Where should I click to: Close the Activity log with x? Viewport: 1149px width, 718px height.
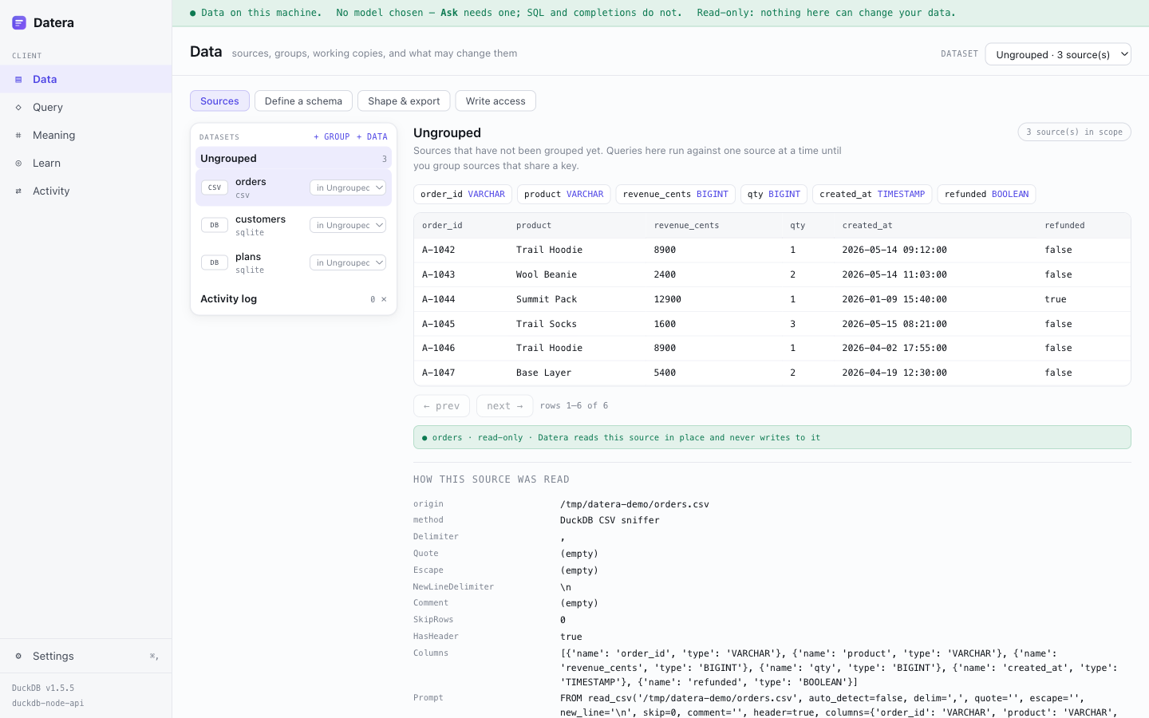(384, 299)
